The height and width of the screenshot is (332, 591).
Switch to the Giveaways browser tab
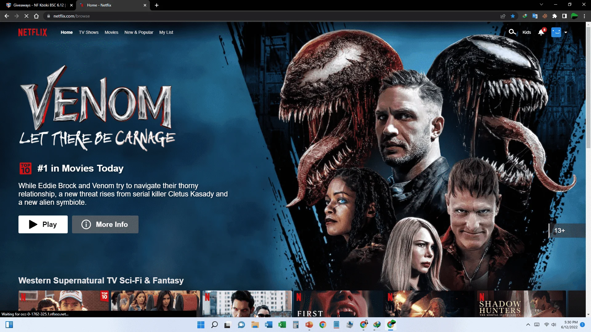pos(39,5)
